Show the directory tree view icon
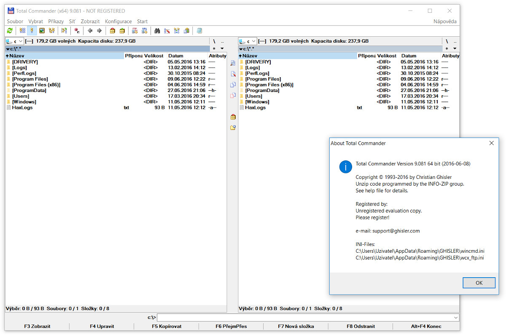506x335 pixels. click(51, 30)
